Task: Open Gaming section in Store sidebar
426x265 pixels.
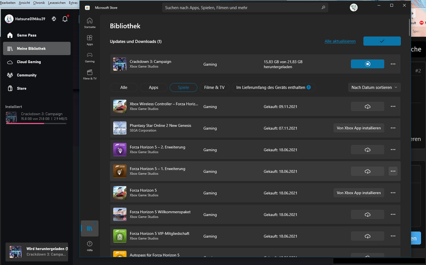Action: click(90, 57)
